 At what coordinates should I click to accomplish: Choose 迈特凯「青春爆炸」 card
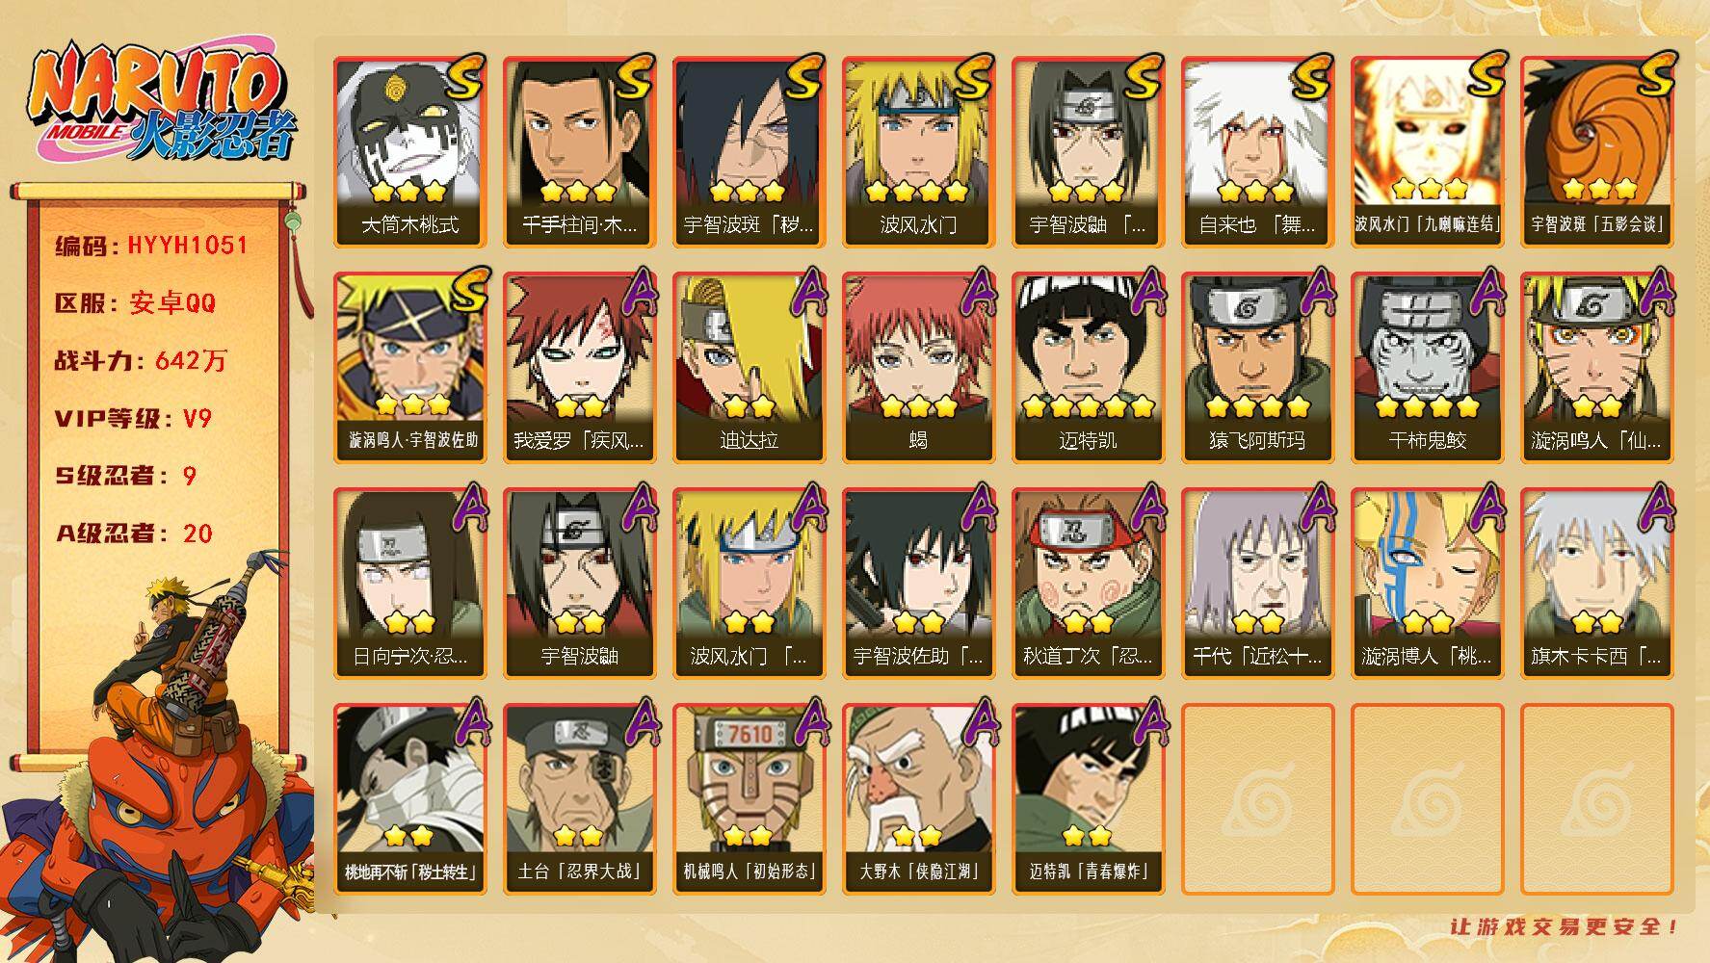(x=1088, y=799)
